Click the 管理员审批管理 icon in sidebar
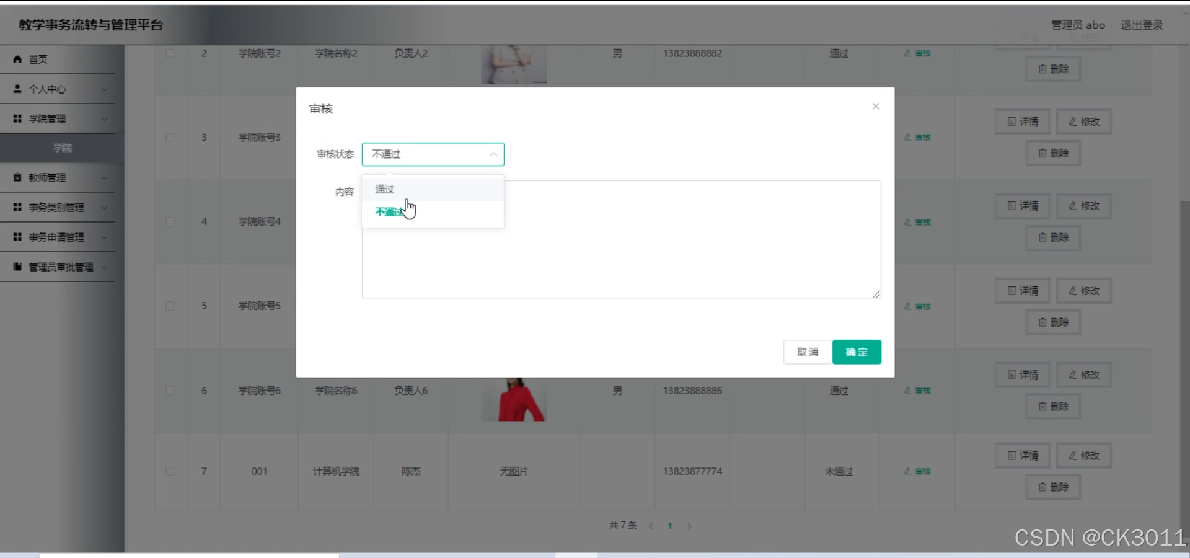 (17, 267)
